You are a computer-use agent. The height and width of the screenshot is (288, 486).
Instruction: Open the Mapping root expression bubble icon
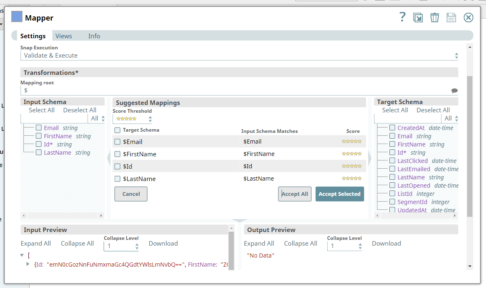(454, 91)
